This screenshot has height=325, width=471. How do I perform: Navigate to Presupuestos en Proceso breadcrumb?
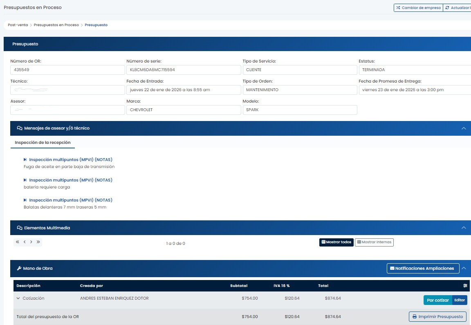tap(56, 25)
